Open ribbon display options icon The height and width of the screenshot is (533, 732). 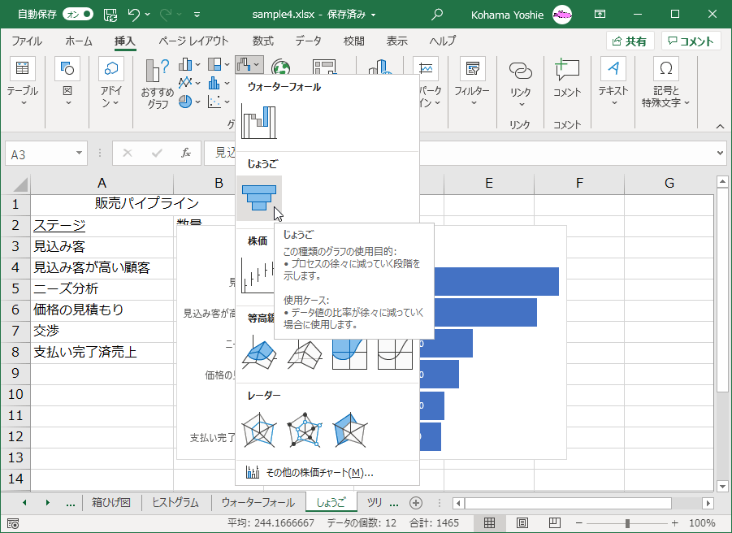tap(600, 15)
